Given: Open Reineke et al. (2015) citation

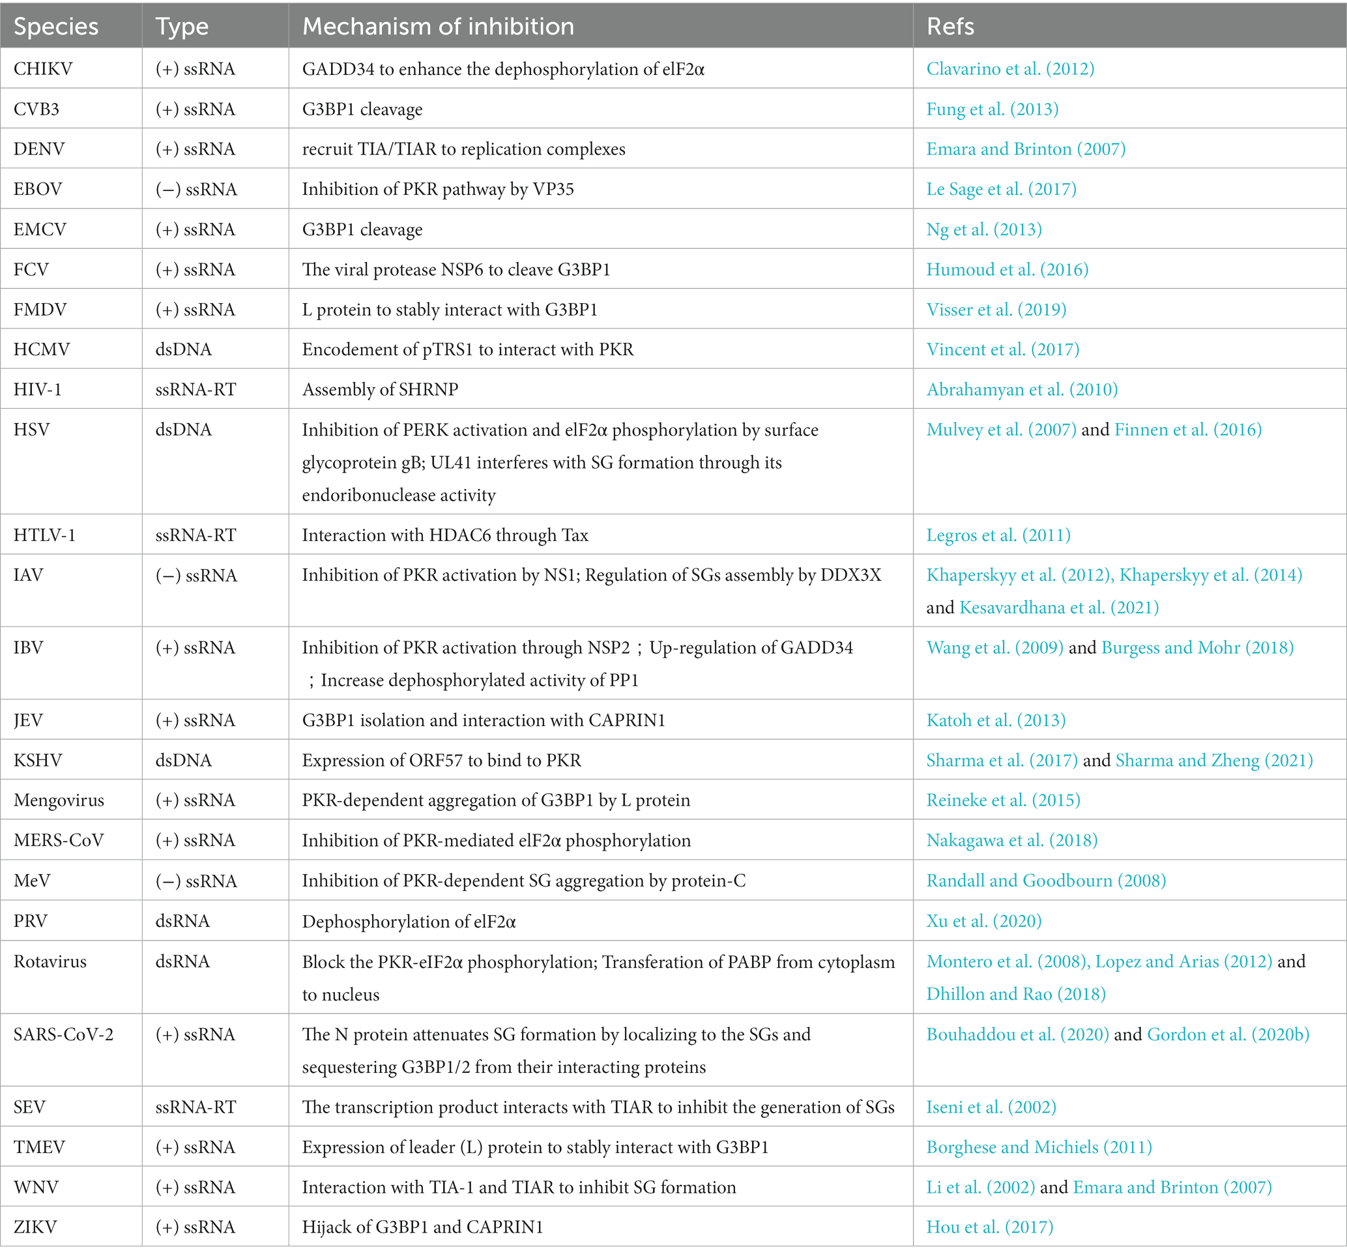Looking at the screenshot, I should pyautogui.click(x=1004, y=800).
